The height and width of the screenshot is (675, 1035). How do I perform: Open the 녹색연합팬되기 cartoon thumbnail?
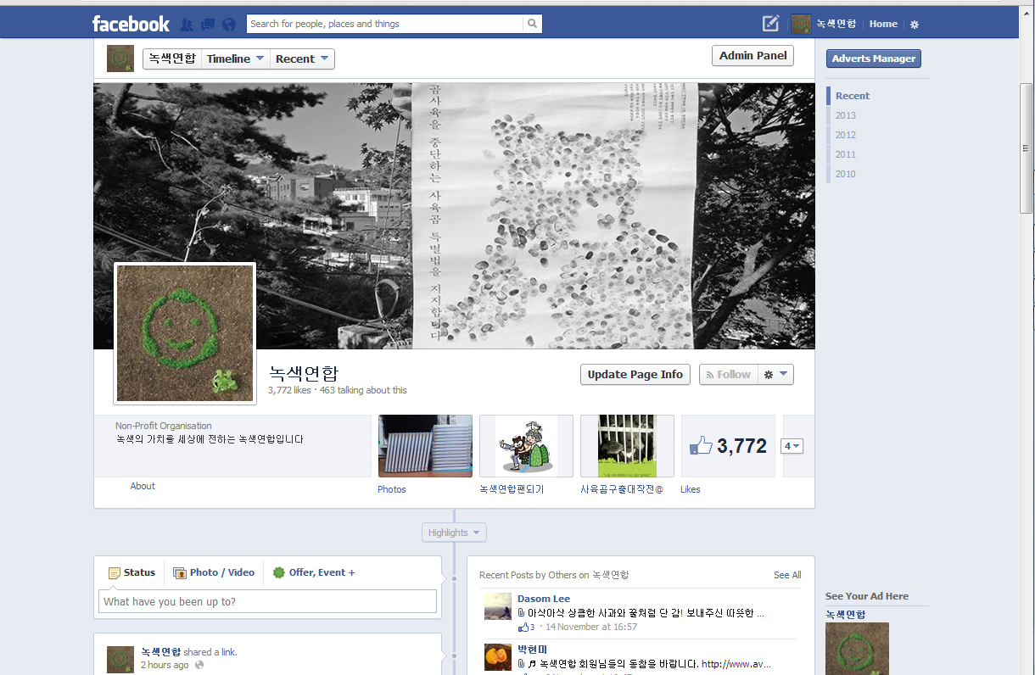[526, 446]
